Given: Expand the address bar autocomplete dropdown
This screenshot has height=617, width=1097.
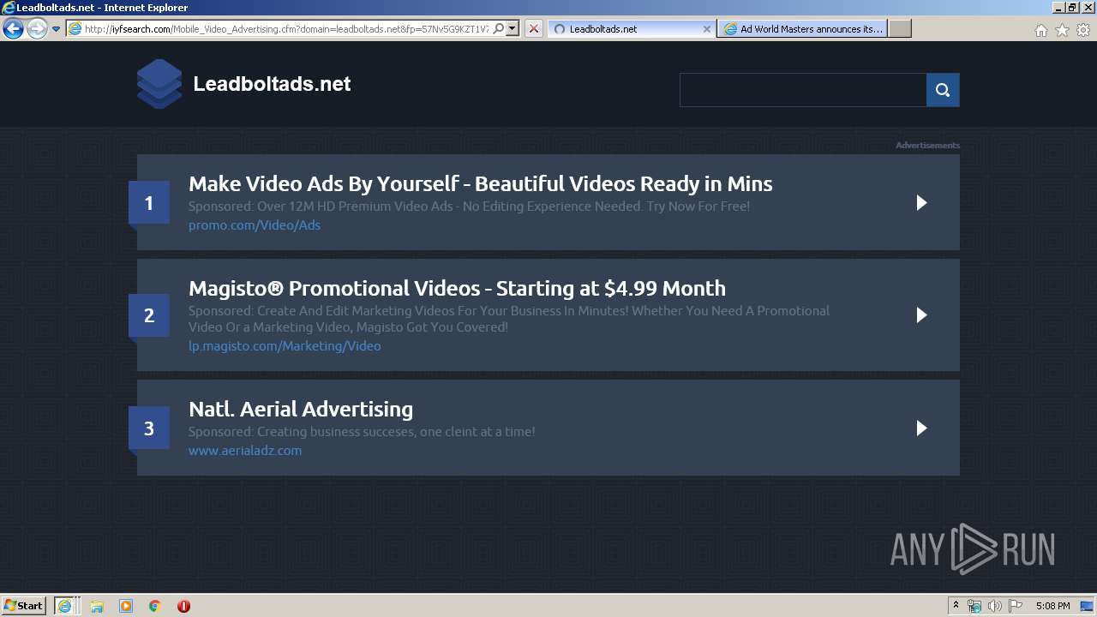Looking at the screenshot, I should pos(513,28).
